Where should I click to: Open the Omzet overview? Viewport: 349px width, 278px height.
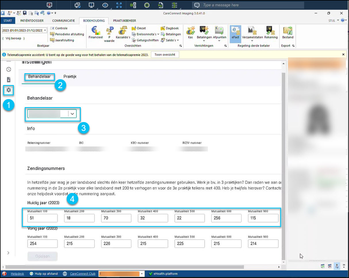(x=139, y=28)
